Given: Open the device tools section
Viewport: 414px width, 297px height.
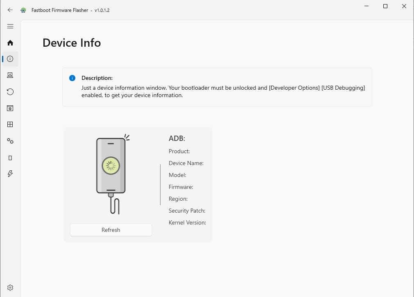Looking at the screenshot, I should pyautogui.click(x=10, y=157).
